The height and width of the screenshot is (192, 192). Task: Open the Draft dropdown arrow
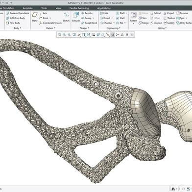pyautogui.click(x=127, y=13)
